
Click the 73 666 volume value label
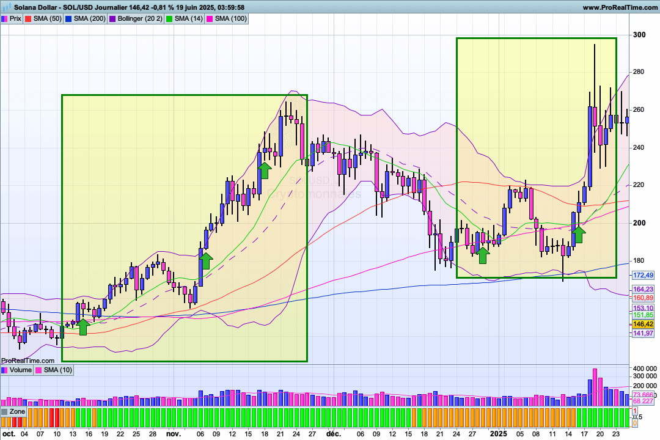[x=643, y=395]
